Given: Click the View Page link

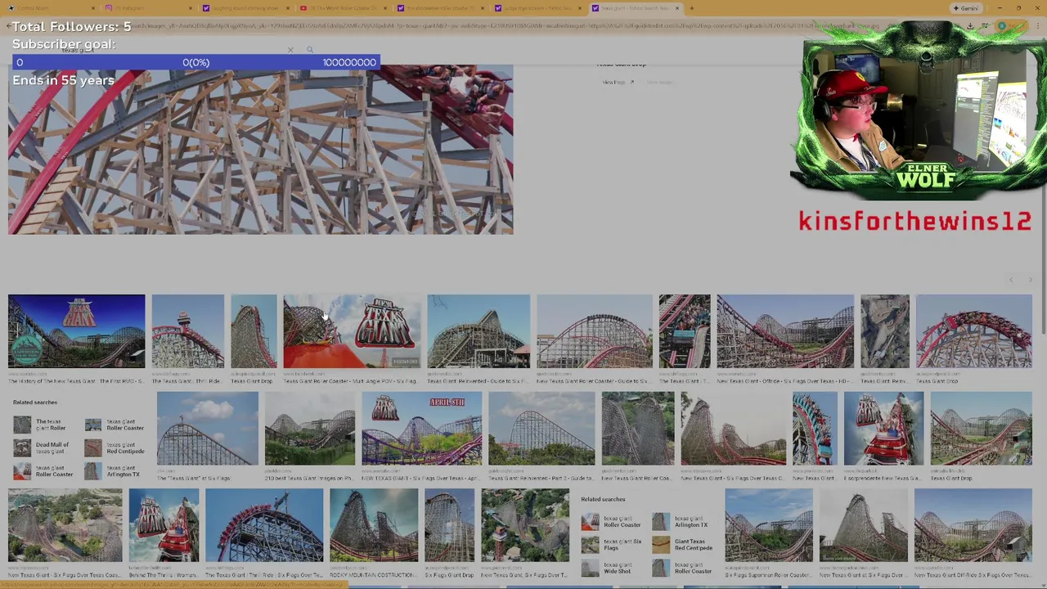Looking at the screenshot, I should pyautogui.click(x=618, y=82).
